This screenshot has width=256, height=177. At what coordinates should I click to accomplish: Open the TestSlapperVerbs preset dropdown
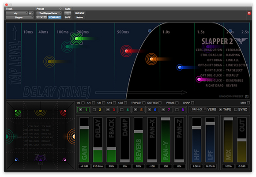pyautogui.click(x=49, y=13)
